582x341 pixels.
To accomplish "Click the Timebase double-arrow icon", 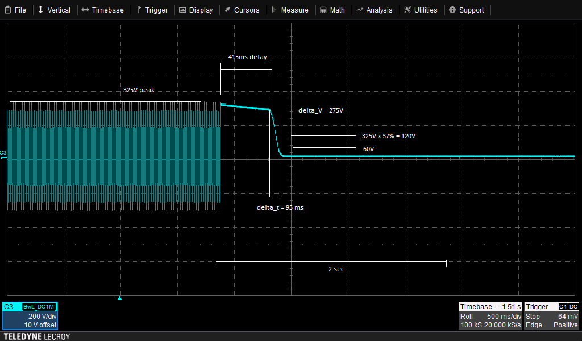I will click(x=85, y=10).
